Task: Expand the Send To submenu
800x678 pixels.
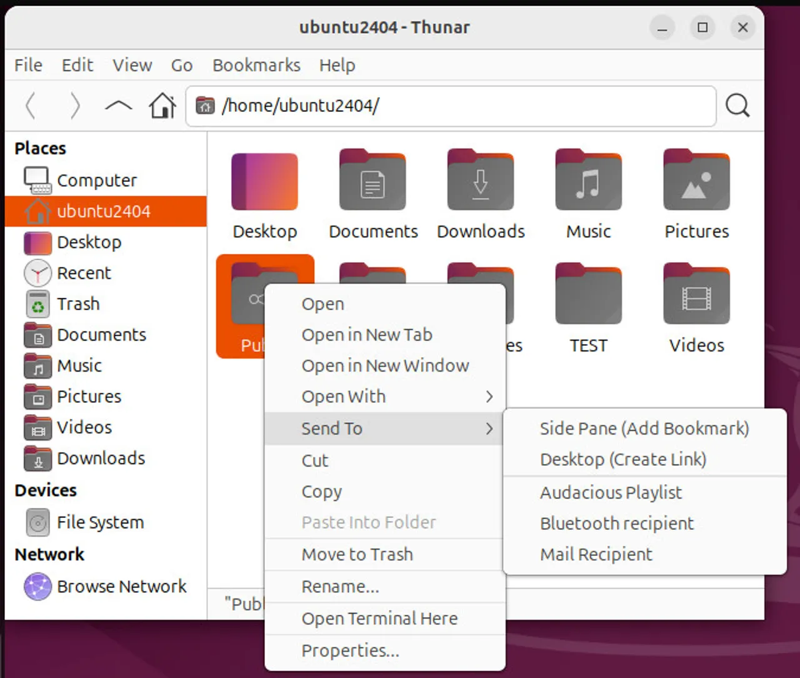Action: (x=332, y=428)
